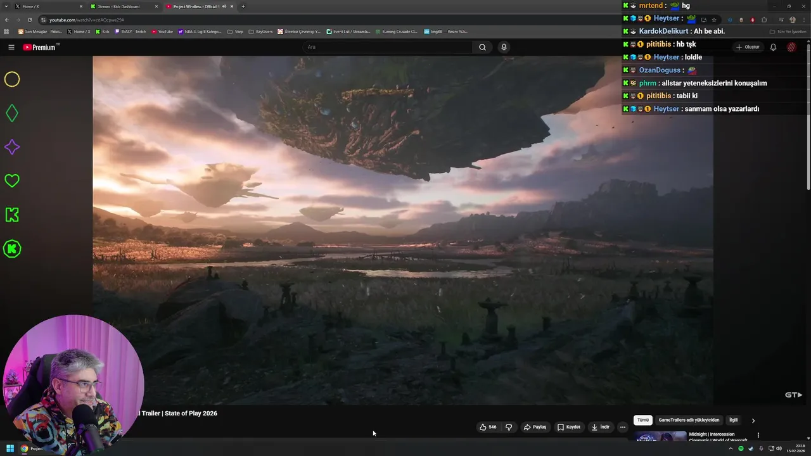Open Event List / Streamlabs bookmark
Screen dimensions: 811x456
(x=348, y=31)
